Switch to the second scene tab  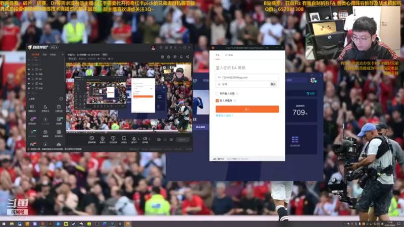point(44,54)
